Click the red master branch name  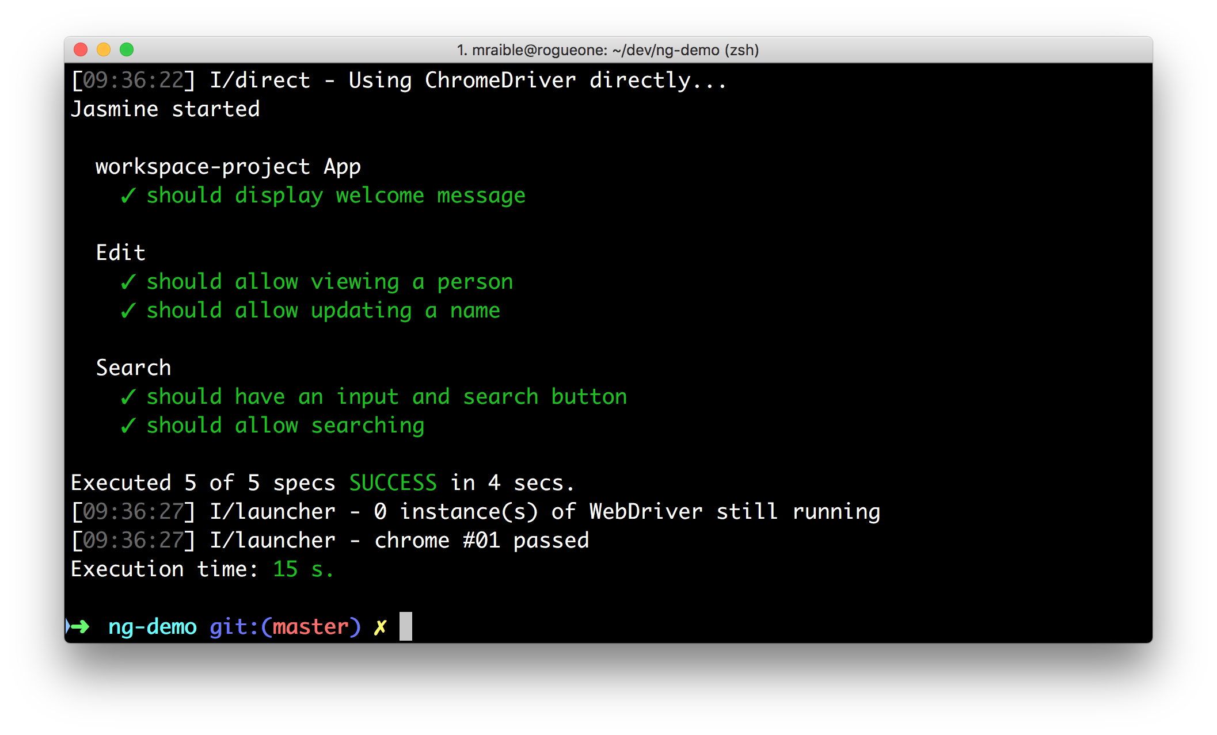pyautogui.click(x=310, y=626)
